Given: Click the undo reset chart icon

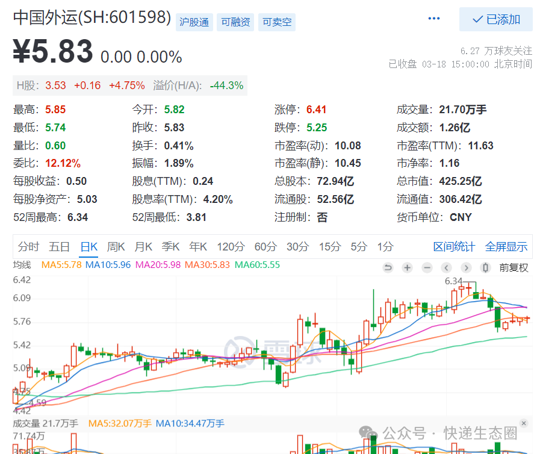Looking at the screenshot, I should [x=388, y=268].
